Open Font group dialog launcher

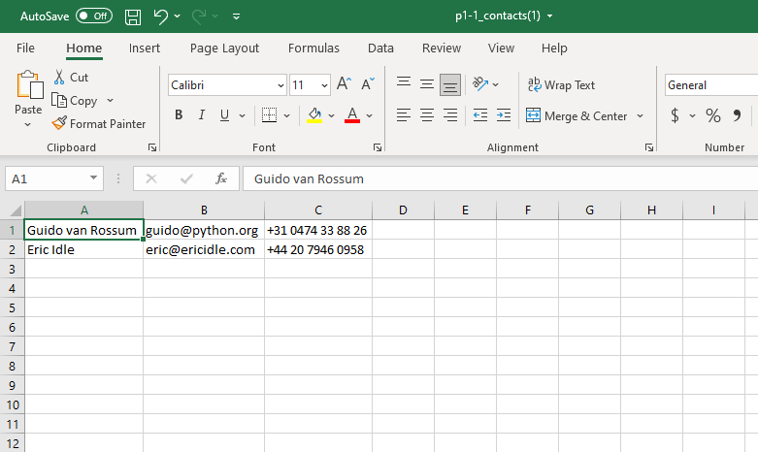click(378, 147)
